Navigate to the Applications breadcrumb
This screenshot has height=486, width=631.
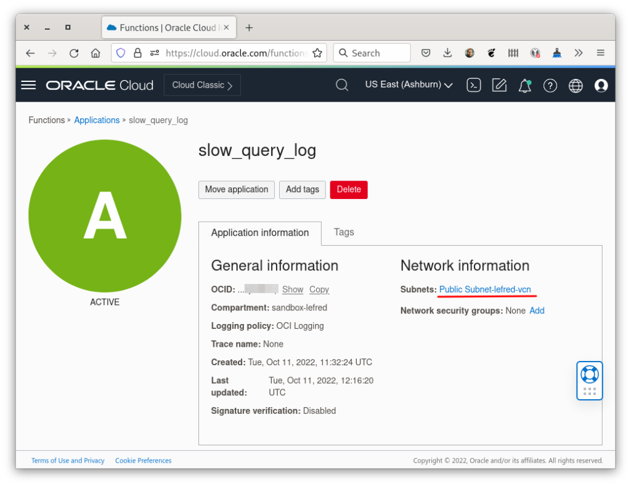[x=97, y=120]
